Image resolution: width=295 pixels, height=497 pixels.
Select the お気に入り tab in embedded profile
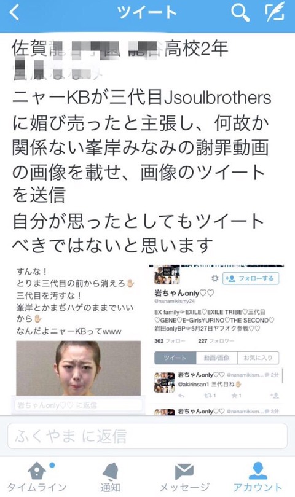tap(258, 358)
